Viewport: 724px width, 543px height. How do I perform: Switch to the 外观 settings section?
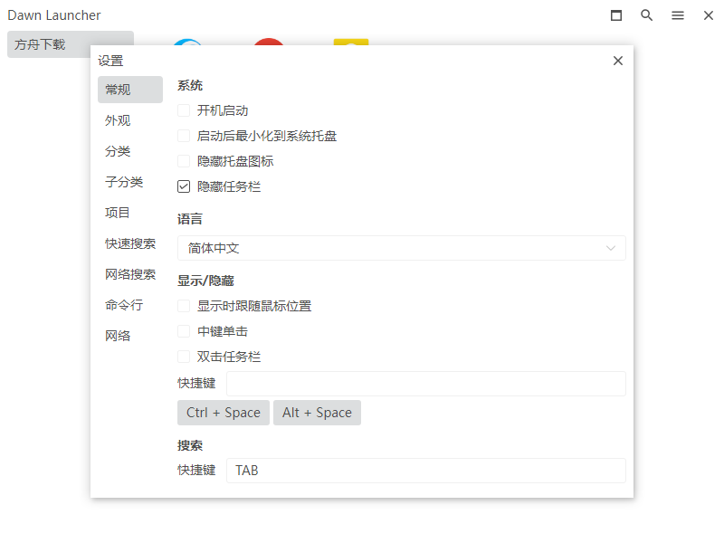pos(118,120)
